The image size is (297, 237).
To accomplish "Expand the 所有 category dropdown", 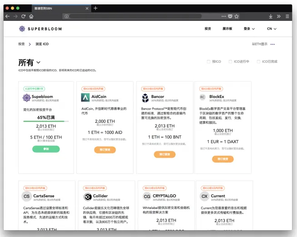I will 30,63.
